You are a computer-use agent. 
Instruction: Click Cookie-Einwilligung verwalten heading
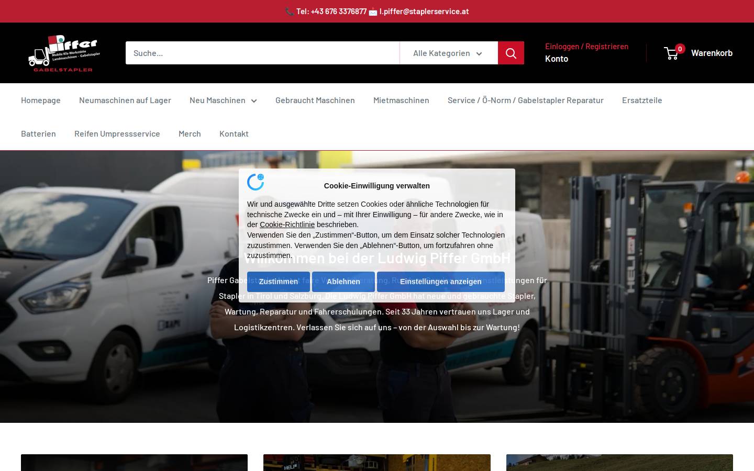coord(377,186)
